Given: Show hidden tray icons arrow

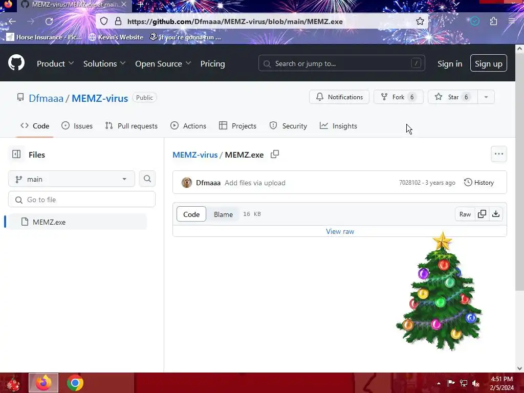Looking at the screenshot, I should pos(439,383).
